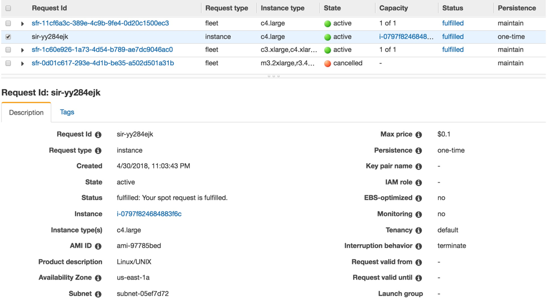Screen dimensions: 547x302
Task: Click Interruption behavior info icon
Action: (419, 246)
